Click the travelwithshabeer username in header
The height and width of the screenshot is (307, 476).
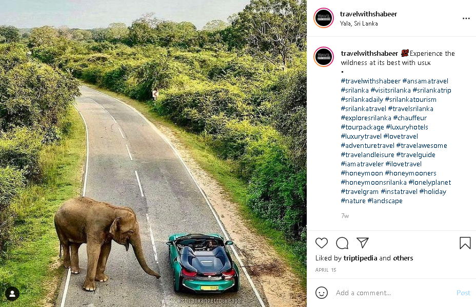[368, 14]
